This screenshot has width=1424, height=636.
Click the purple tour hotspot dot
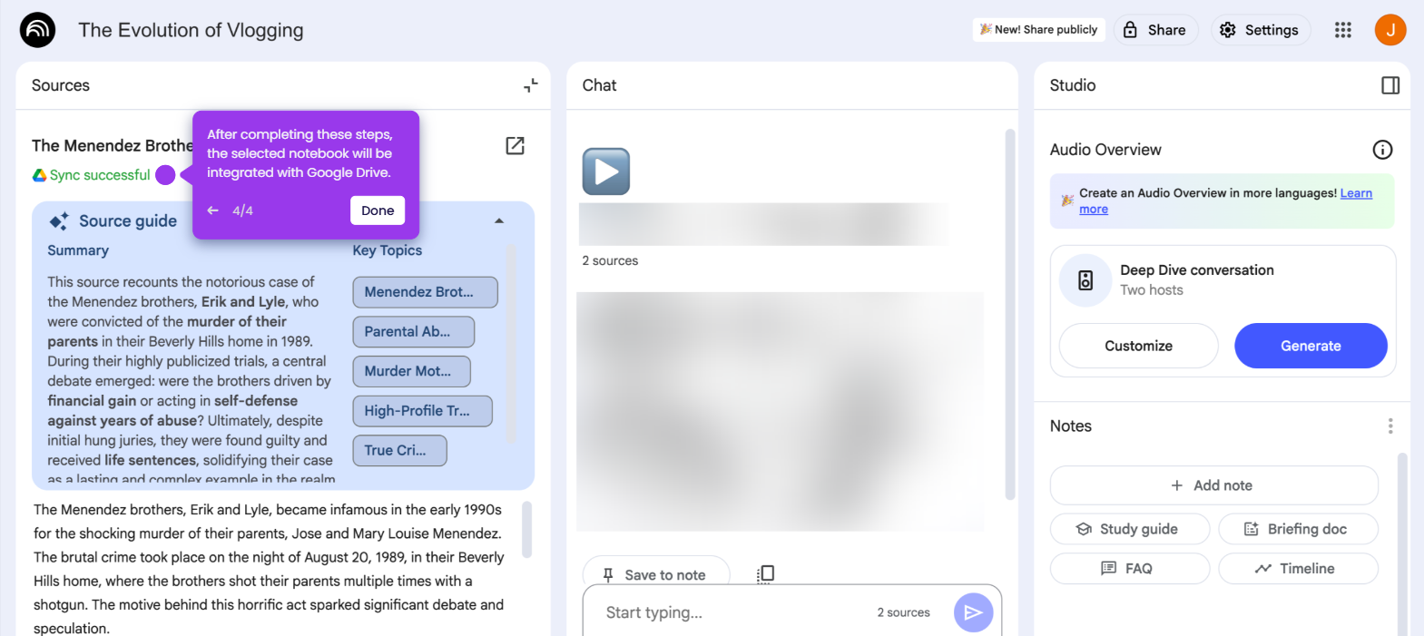[165, 175]
